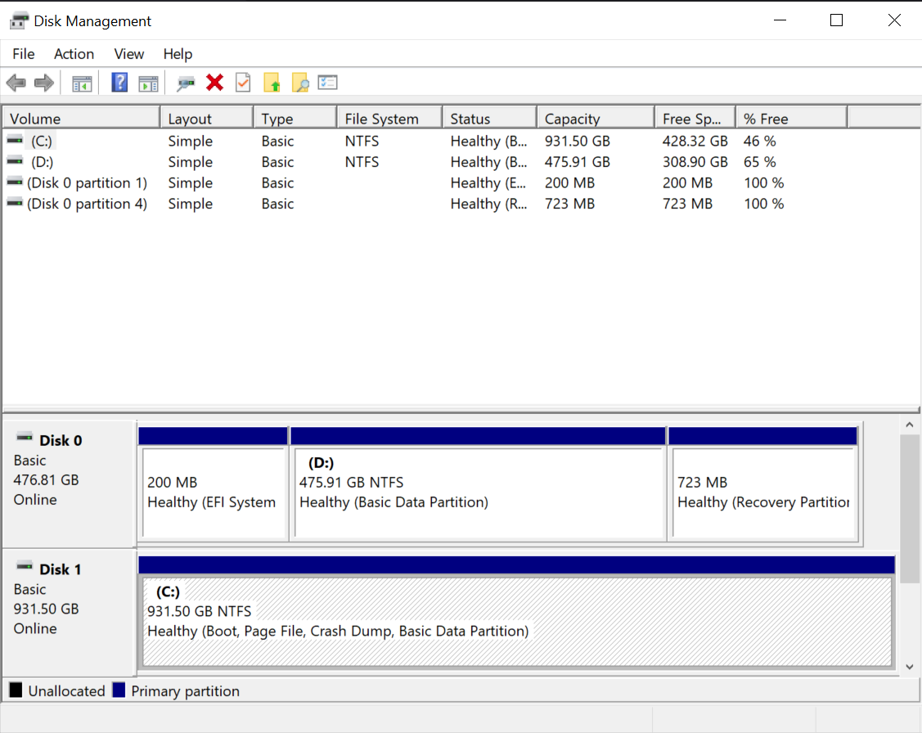
Task: Click NTFS file system cell in (D:) row
Action: click(362, 162)
